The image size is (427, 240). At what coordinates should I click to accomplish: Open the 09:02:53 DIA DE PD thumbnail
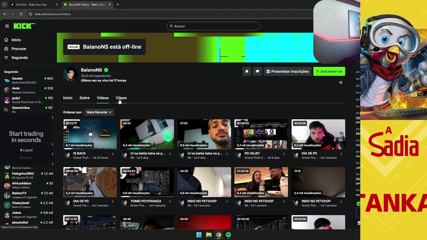[90, 182]
